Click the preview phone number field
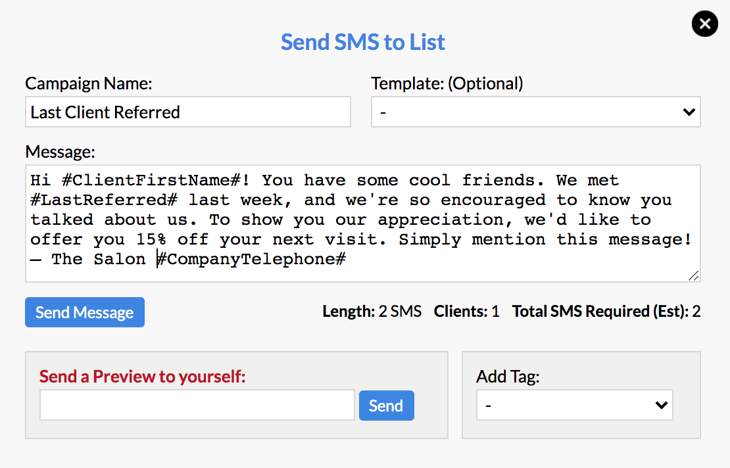Image resolution: width=730 pixels, height=468 pixels. [x=197, y=405]
